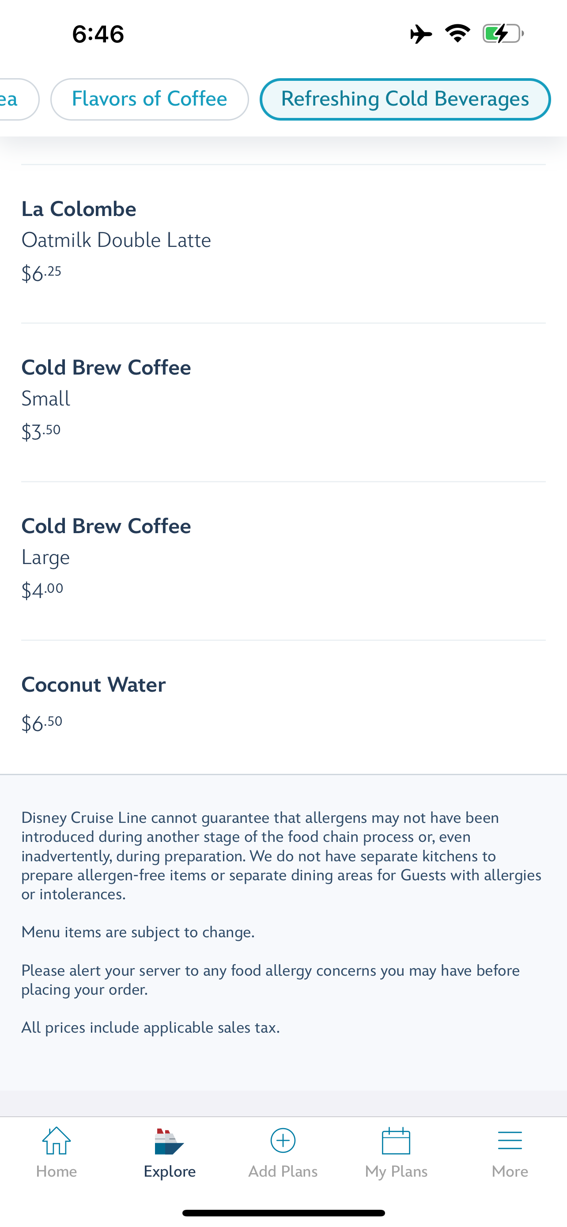Tap the Cold Brew Coffee Small item
The width and height of the screenshot is (567, 1227).
(283, 402)
